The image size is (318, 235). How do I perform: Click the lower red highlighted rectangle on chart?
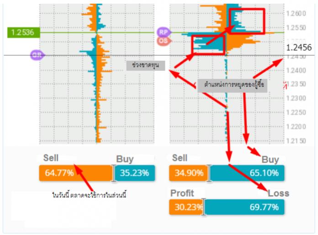click(x=208, y=45)
